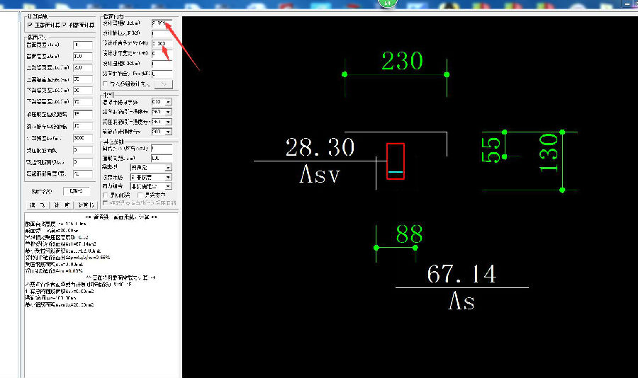The width and height of the screenshot is (638, 378).
Task: Toggle the oblique section calculation (斜截面计算) checkbox
Action: 64,25
